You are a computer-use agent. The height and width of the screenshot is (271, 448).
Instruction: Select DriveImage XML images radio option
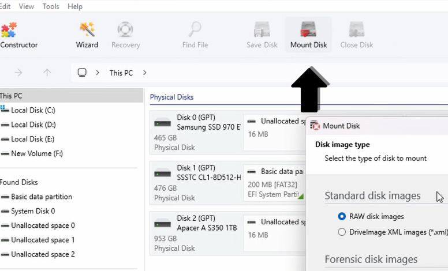pos(342,232)
